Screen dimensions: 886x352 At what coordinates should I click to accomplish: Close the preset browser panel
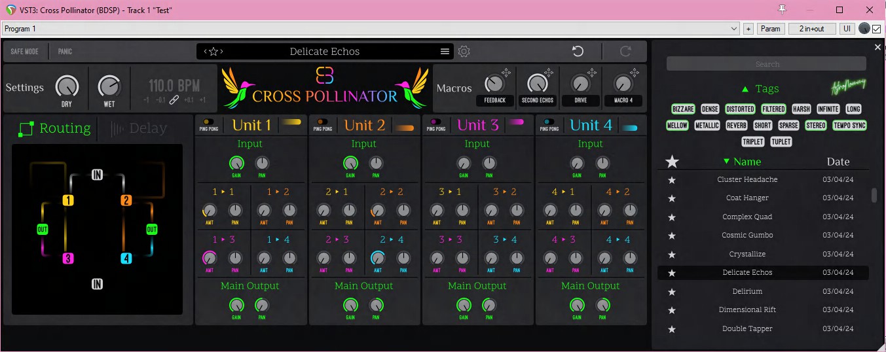(x=877, y=47)
